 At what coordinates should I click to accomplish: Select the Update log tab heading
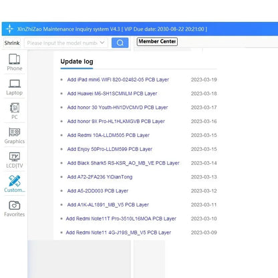[77, 61]
